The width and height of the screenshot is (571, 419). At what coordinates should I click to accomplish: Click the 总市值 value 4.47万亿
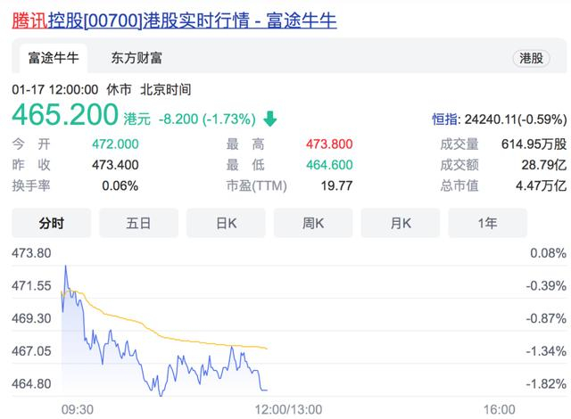(542, 185)
